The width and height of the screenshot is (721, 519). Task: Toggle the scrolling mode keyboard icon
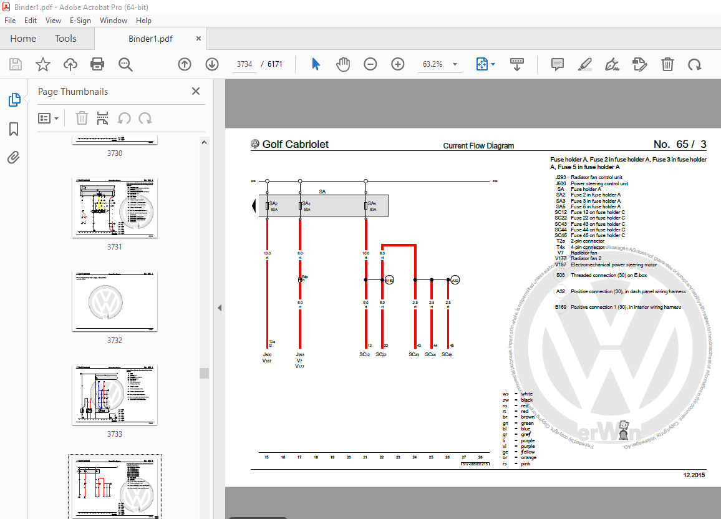coord(517,64)
